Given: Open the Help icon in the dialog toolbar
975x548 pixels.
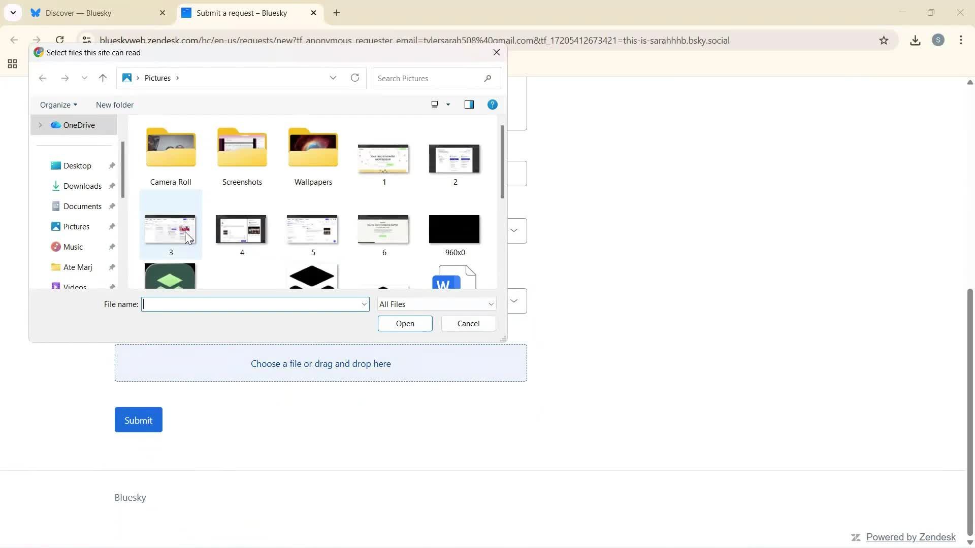Looking at the screenshot, I should click(492, 105).
